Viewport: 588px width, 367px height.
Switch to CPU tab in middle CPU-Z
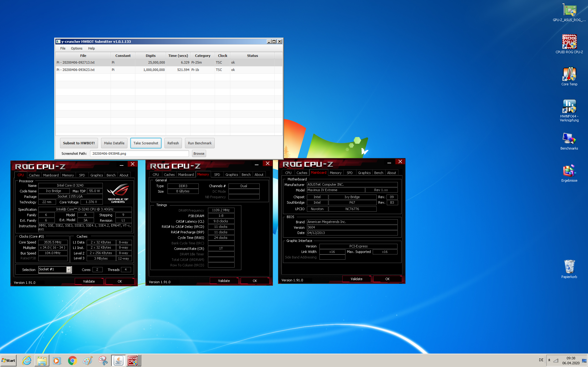(x=156, y=175)
